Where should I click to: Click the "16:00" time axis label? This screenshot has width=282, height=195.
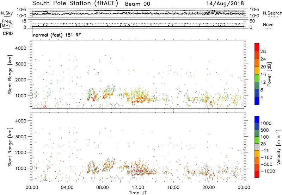pos(173,188)
